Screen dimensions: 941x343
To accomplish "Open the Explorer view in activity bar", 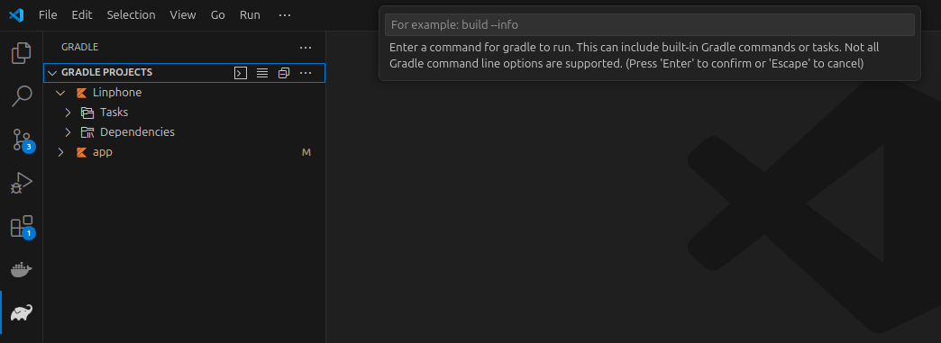I will pos(22,53).
